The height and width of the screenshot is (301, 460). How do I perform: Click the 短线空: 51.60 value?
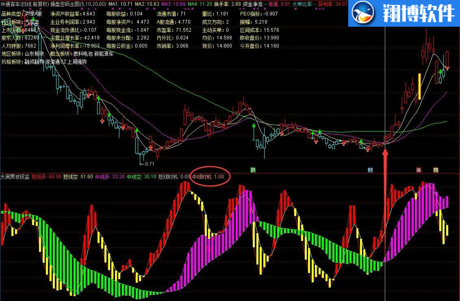78,177
